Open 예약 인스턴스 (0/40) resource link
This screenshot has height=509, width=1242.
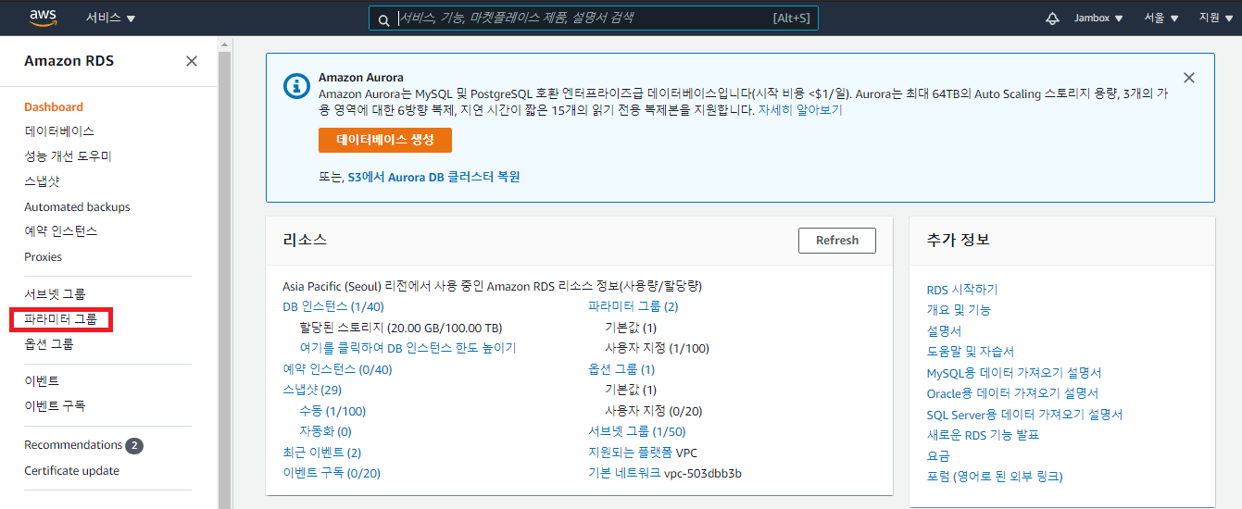(337, 369)
